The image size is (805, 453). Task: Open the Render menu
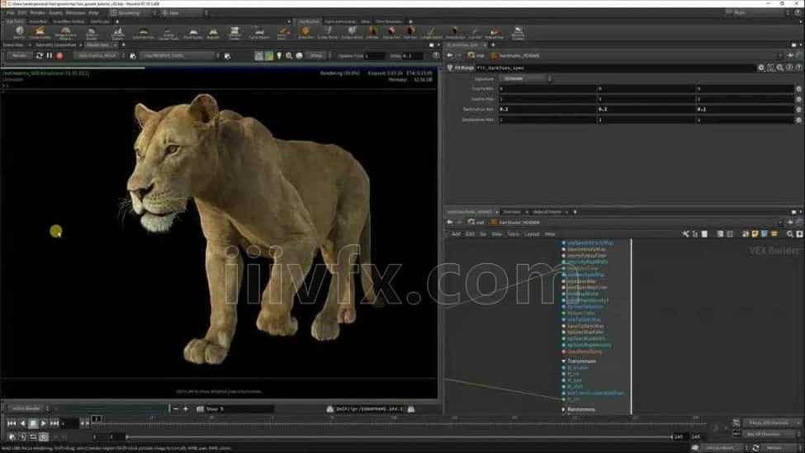coord(37,13)
